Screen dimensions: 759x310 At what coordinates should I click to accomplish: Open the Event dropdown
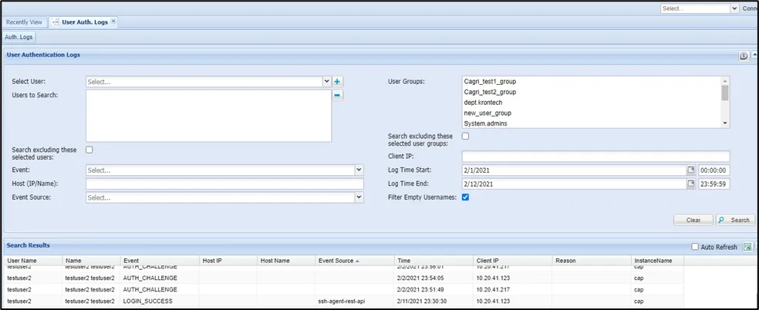359,170
